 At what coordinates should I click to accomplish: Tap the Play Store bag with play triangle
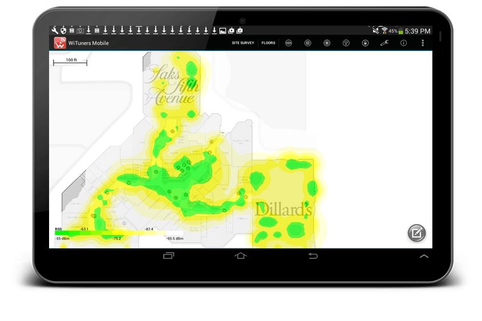coord(231,30)
